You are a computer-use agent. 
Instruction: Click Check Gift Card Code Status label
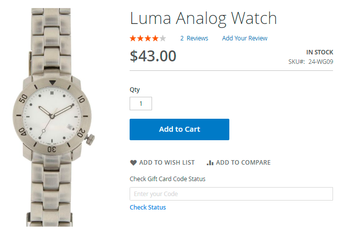click(168, 179)
